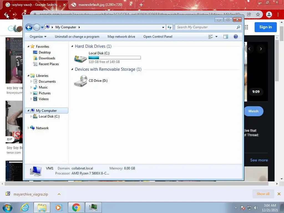Select the Music library
Image resolution: width=284 pixels, height=213 pixels.
(x=43, y=87)
